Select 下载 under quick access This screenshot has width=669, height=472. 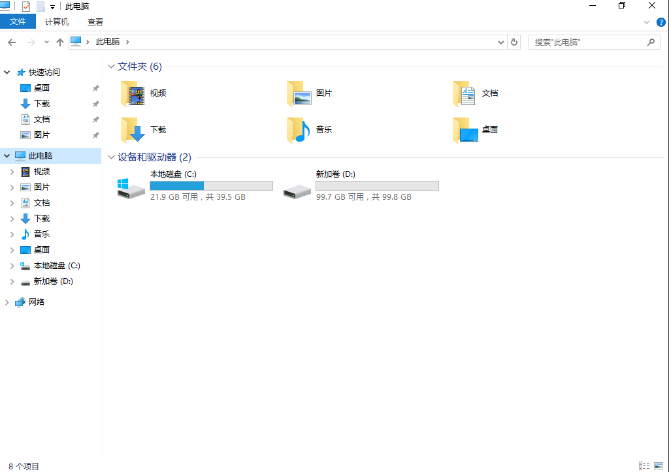point(42,104)
